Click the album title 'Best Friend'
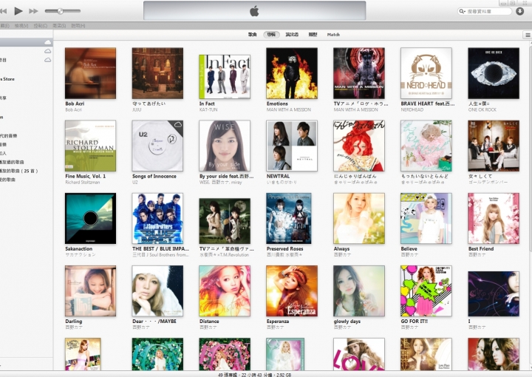This screenshot has height=377, width=532. point(481,249)
